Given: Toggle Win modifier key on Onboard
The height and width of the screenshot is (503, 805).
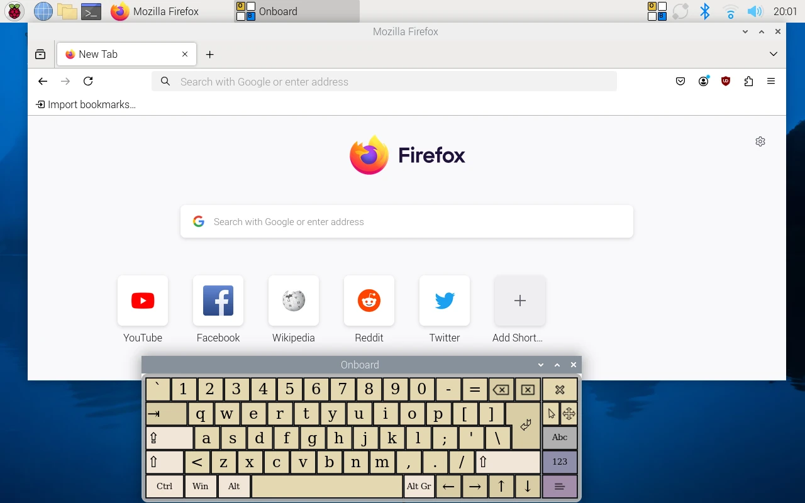Looking at the screenshot, I should click(x=201, y=486).
